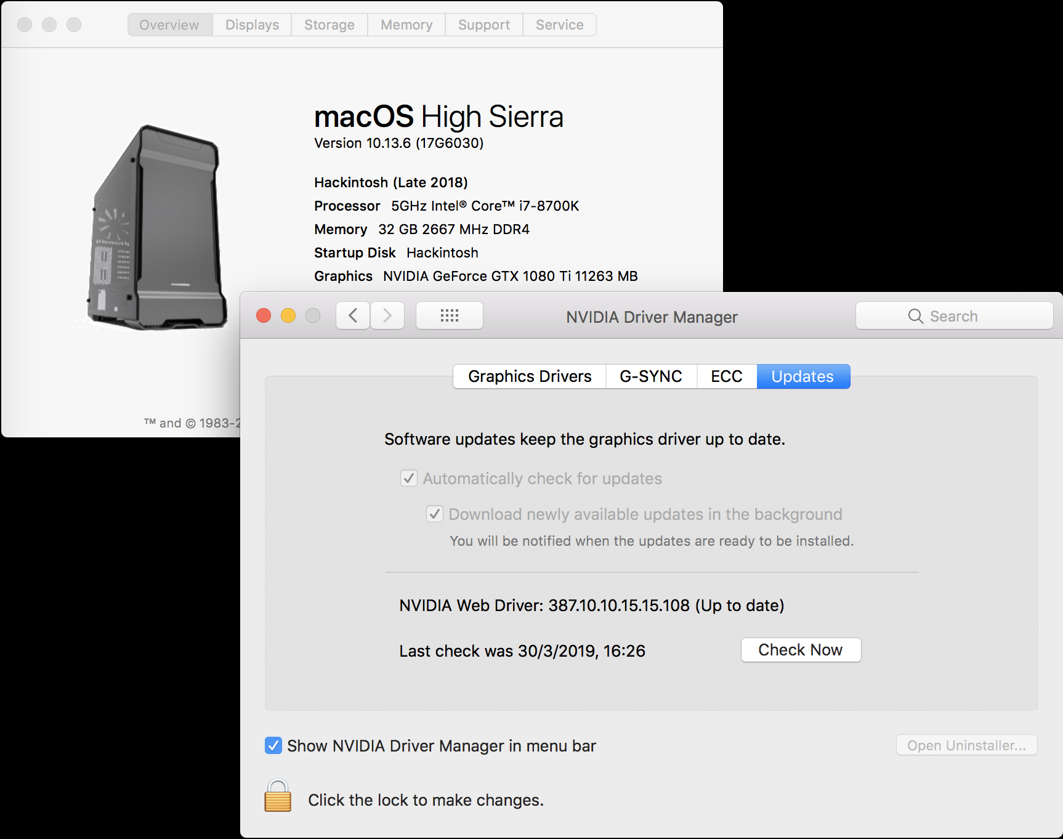This screenshot has width=1063, height=839.
Task: Open Support tab in About This Mac
Action: pyautogui.click(x=484, y=25)
